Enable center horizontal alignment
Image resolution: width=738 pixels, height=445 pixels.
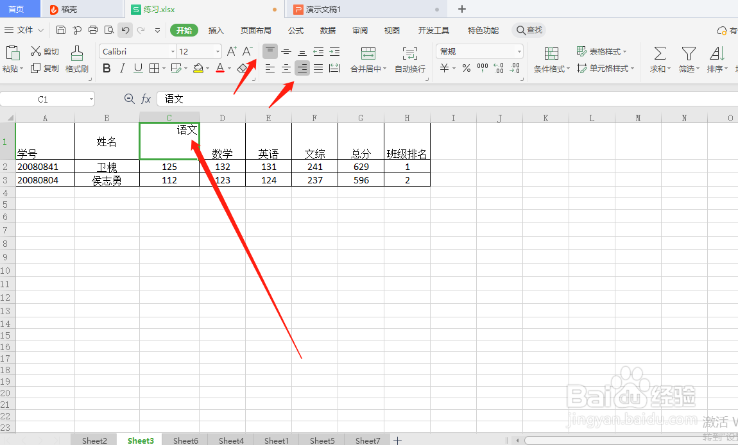(286, 68)
